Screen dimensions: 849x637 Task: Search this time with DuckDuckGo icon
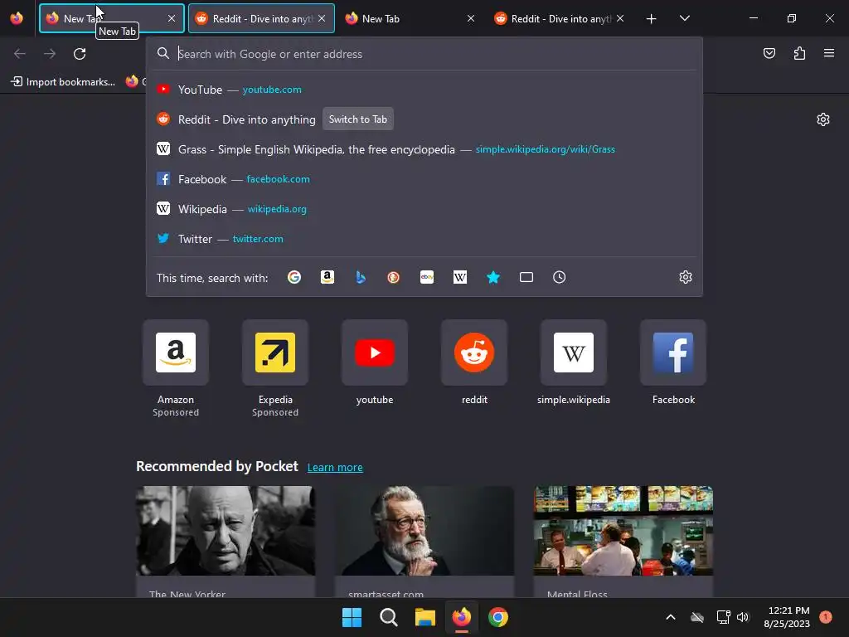click(394, 277)
